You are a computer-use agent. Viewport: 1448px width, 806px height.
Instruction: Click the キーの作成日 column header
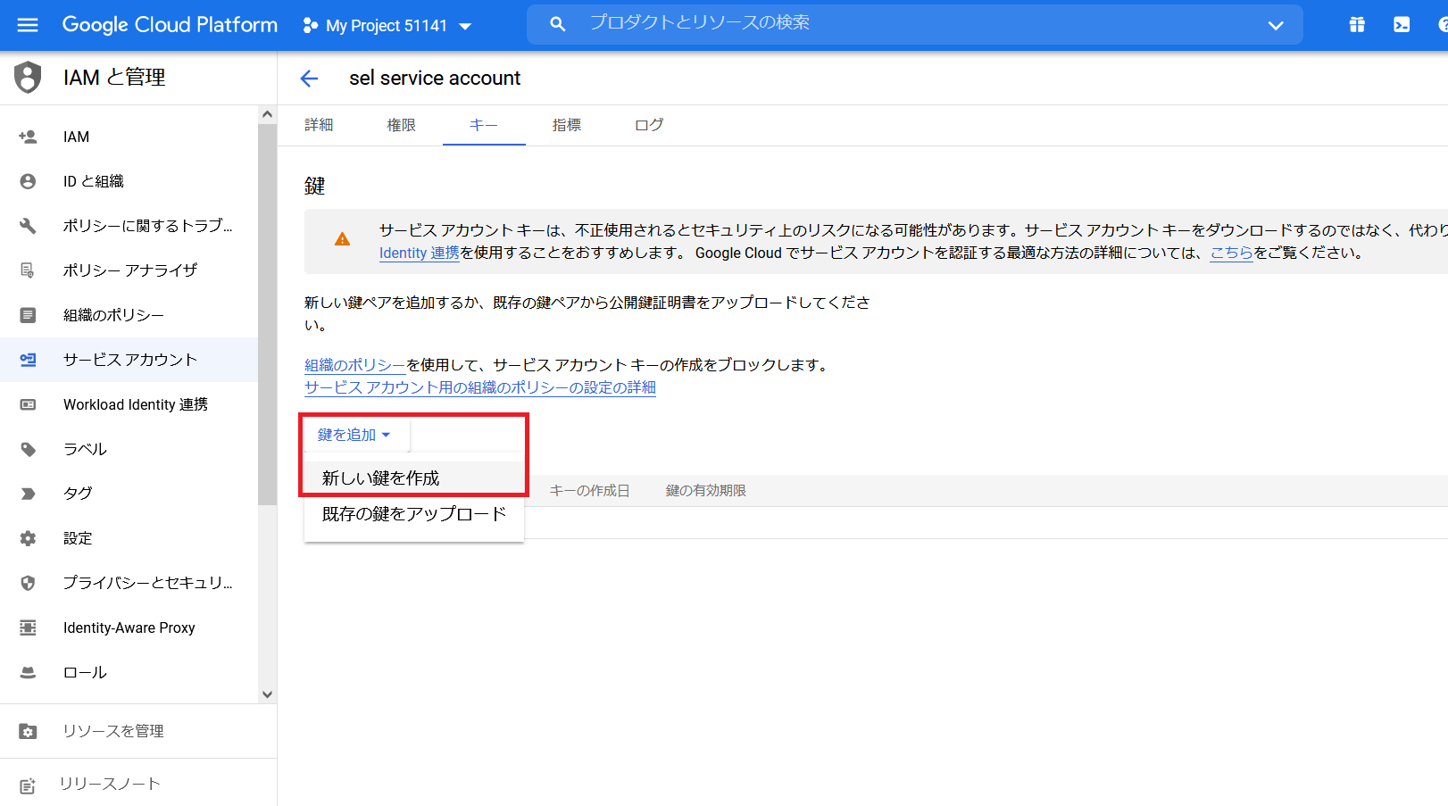click(x=590, y=491)
